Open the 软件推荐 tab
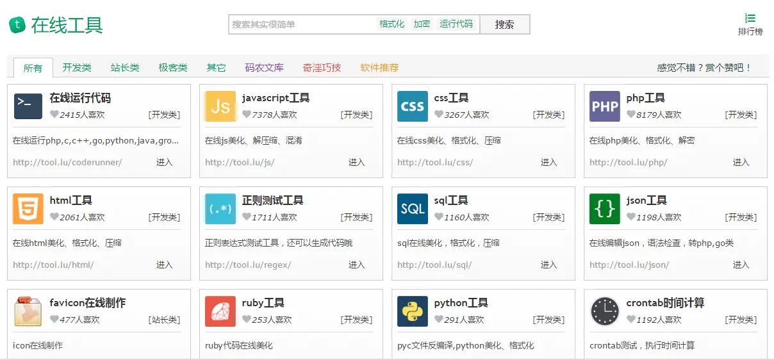774x360 pixels. tap(380, 68)
